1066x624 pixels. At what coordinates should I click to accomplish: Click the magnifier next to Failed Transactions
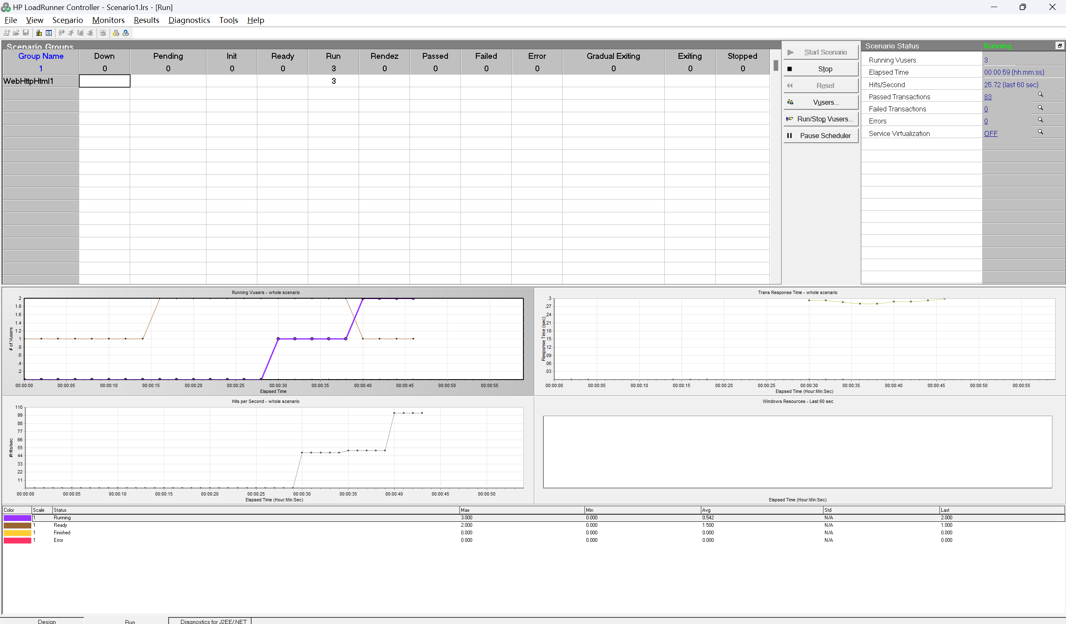[x=1040, y=108]
